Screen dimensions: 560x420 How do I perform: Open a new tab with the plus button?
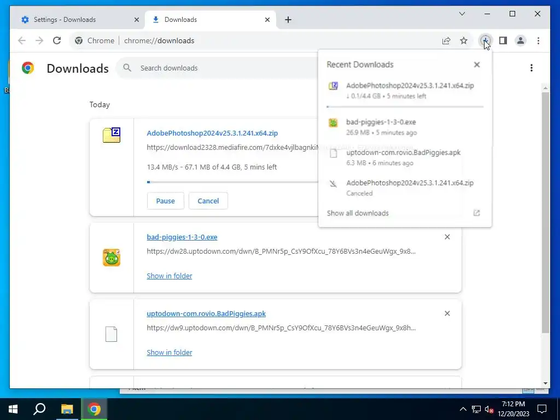pyautogui.click(x=288, y=20)
